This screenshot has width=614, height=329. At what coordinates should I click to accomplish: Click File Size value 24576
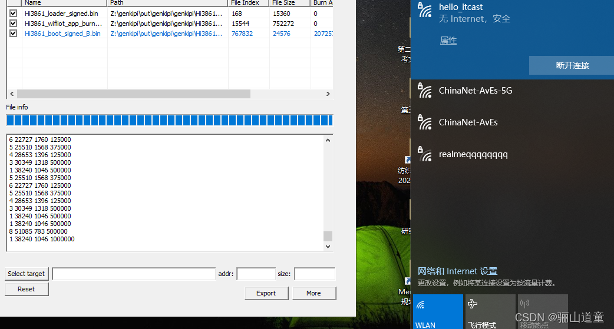coord(282,34)
